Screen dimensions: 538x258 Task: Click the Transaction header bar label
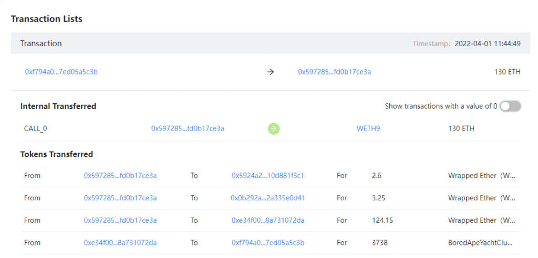pyautogui.click(x=41, y=44)
